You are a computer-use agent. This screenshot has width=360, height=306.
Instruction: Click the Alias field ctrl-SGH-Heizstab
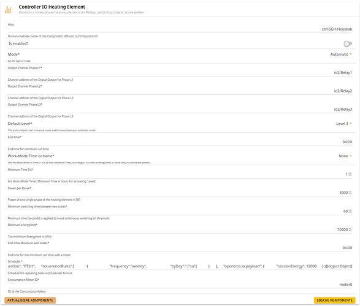click(x=180, y=29)
